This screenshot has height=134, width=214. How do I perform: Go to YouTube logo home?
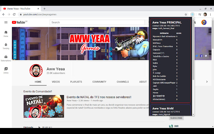19,22
